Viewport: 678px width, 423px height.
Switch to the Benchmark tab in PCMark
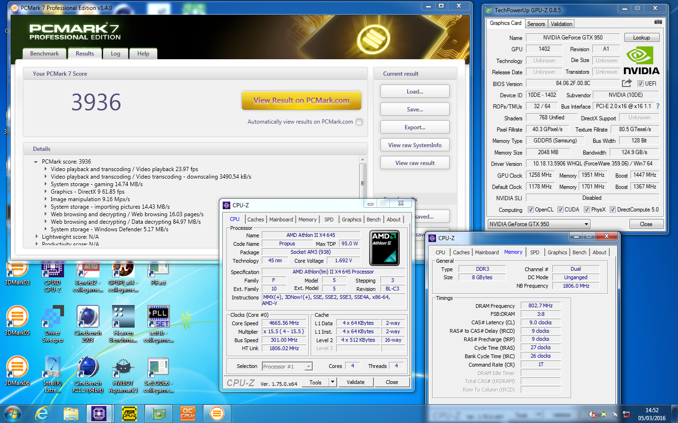44,54
